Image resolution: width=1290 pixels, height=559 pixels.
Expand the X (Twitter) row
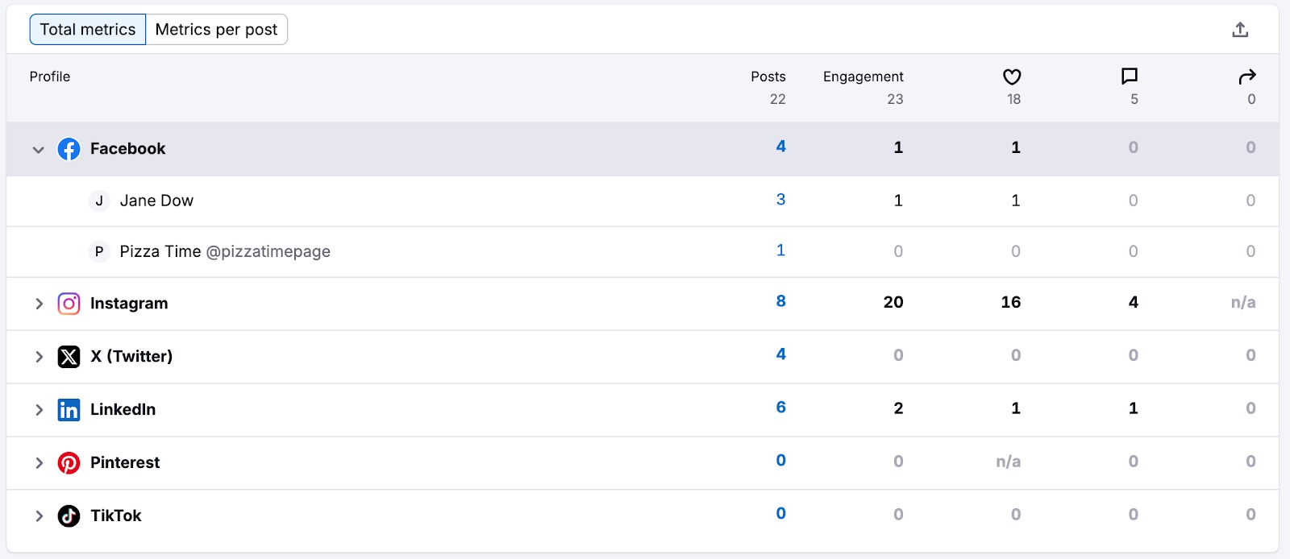tap(39, 357)
